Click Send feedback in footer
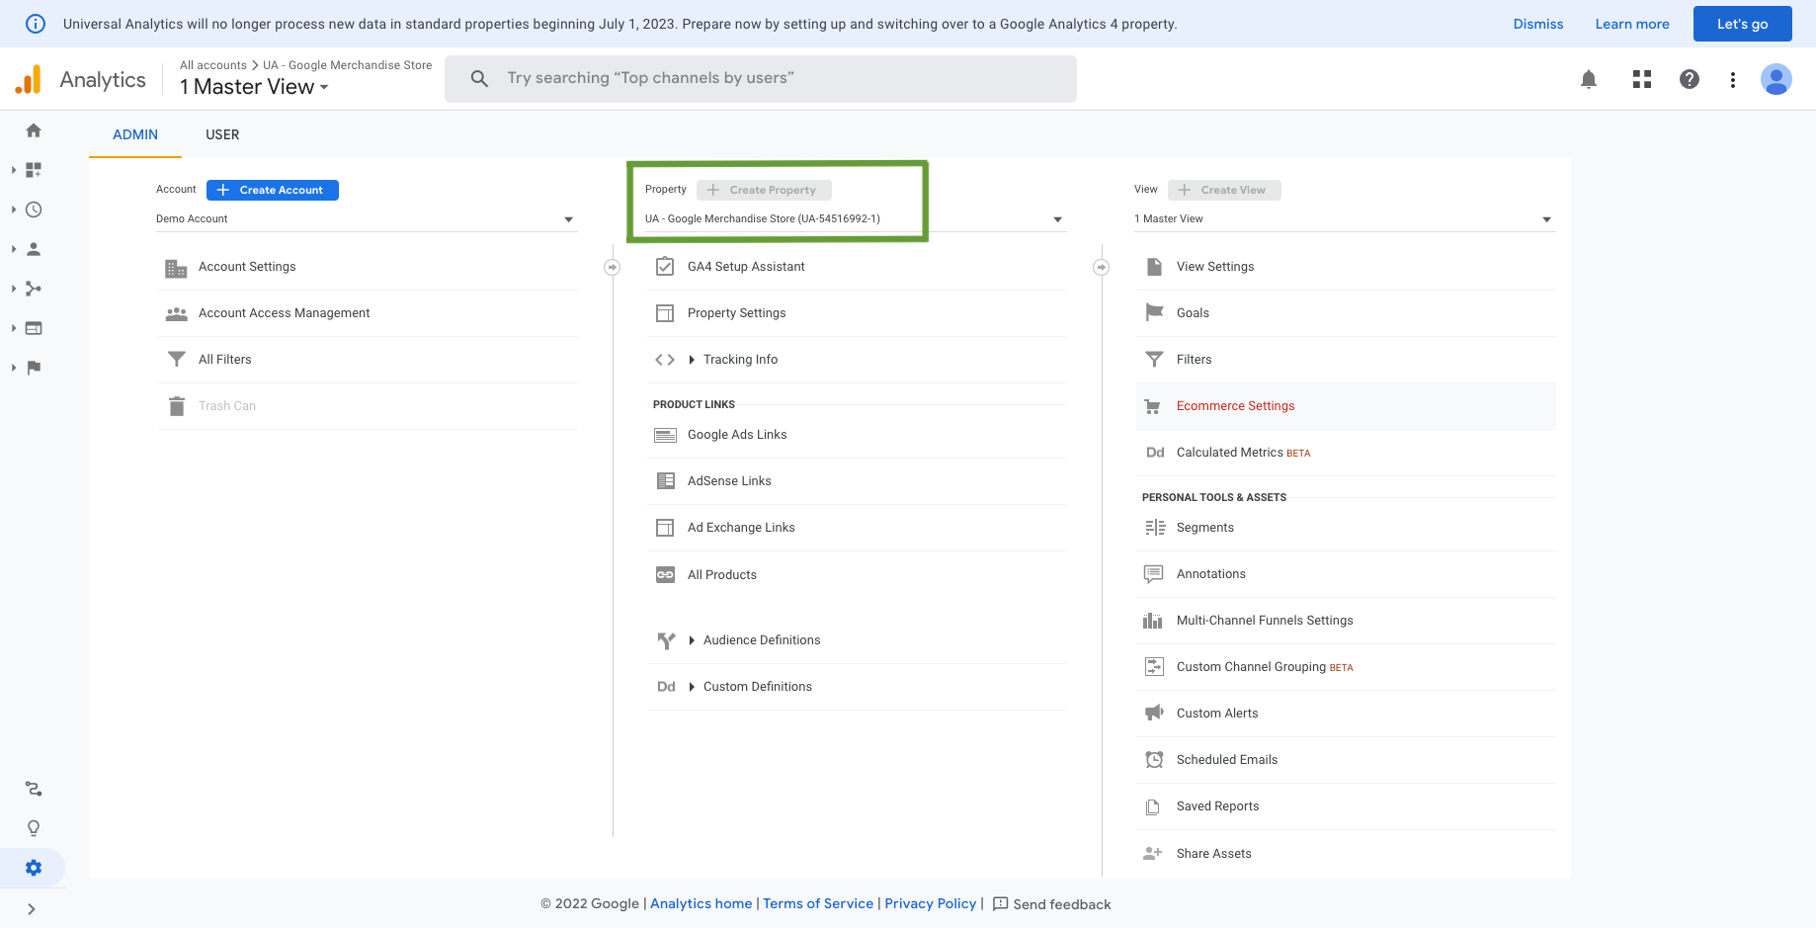The image size is (1816, 928). tap(1051, 904)
